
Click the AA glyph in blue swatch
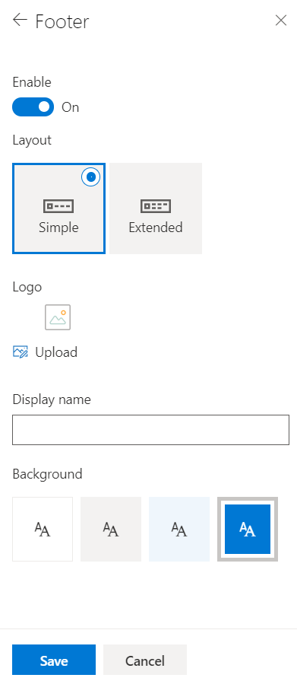(248, 530)
